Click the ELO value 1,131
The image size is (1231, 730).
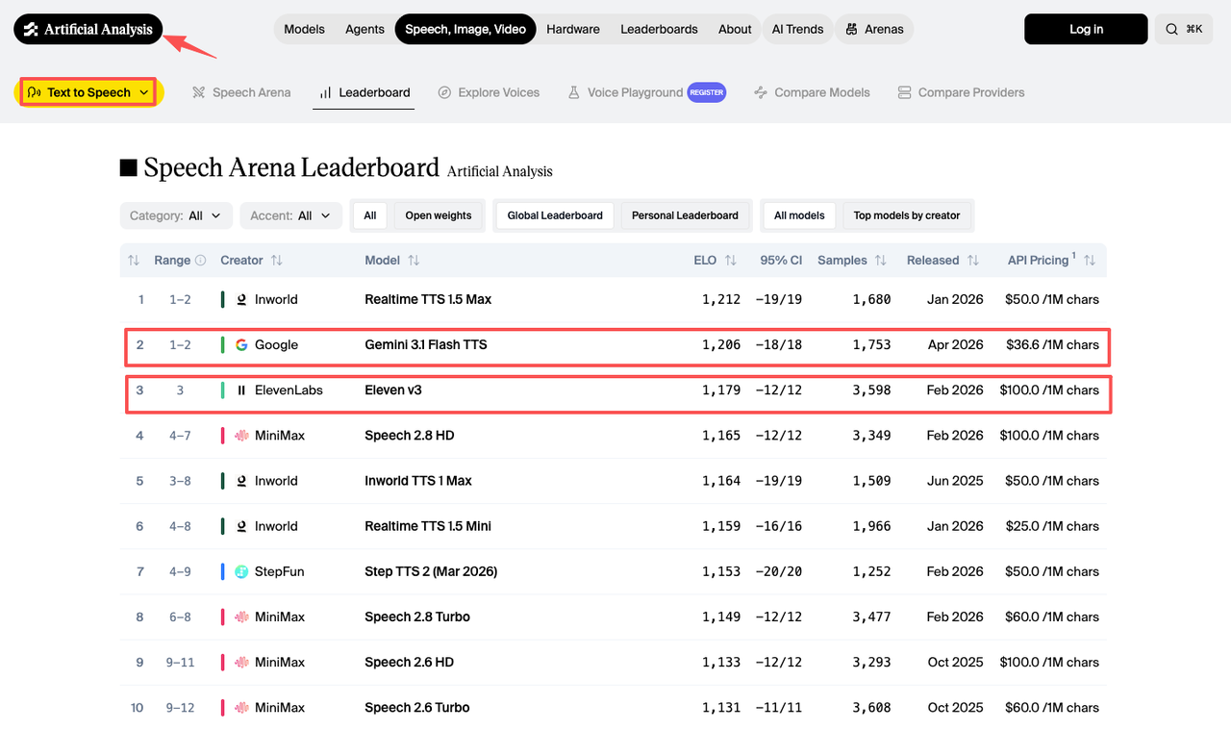click(x=721, y=707)
